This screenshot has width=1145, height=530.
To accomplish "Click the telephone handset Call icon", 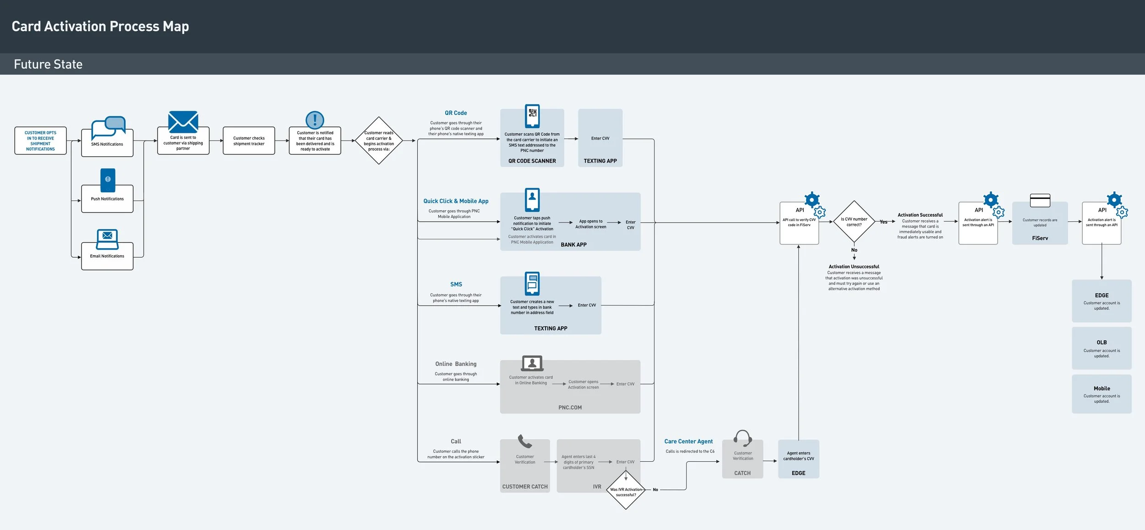I will [x=524, y=442].
